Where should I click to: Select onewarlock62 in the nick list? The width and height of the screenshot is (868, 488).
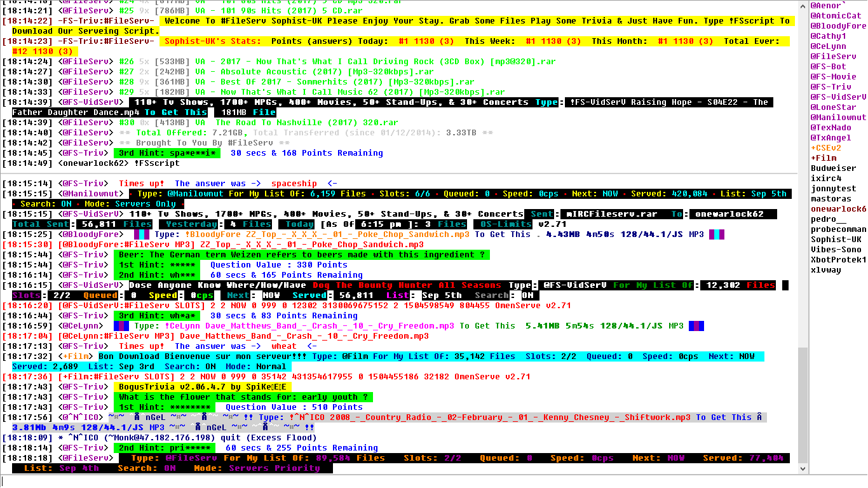point(835,208)
